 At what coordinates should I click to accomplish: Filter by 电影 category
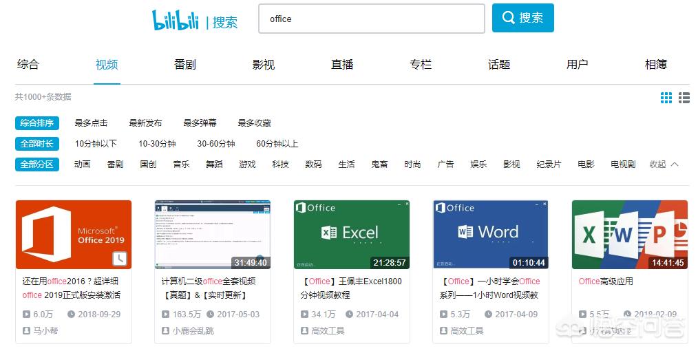click(x=586, y=164)
